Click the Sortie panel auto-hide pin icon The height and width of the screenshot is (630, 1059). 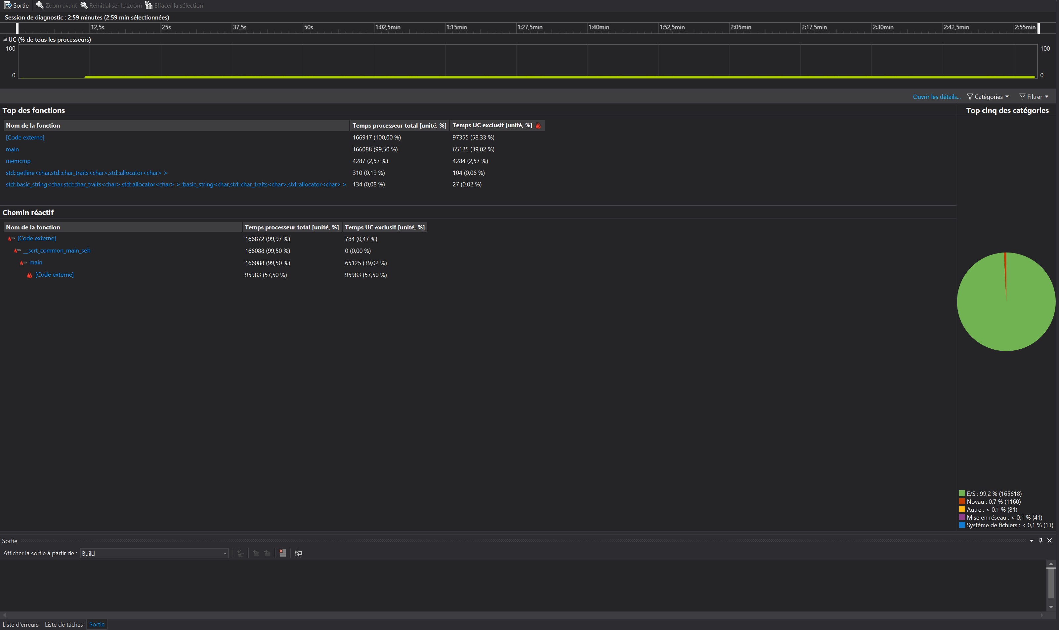tap(1041, 540)
